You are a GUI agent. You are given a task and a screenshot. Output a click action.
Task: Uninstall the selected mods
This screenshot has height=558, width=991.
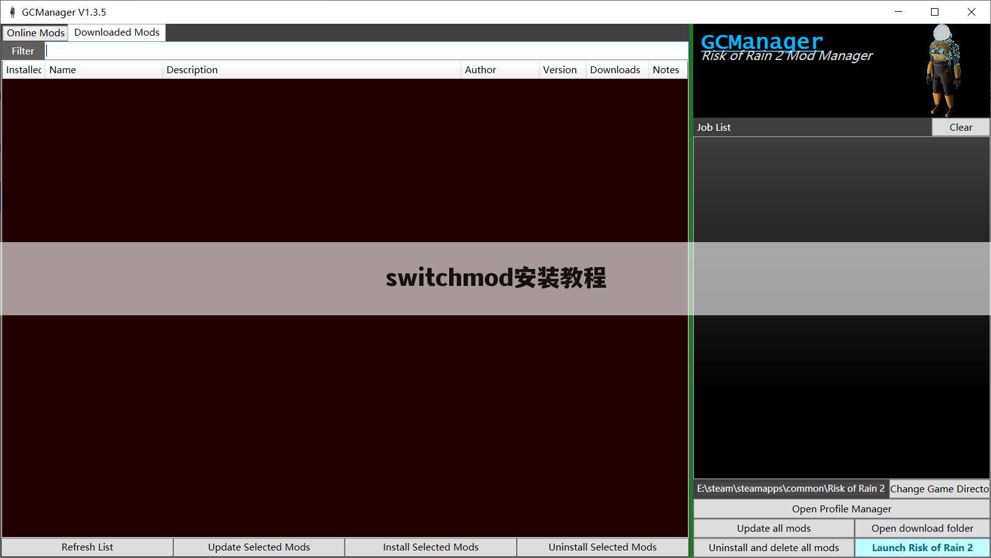click(x=602, y=547)
